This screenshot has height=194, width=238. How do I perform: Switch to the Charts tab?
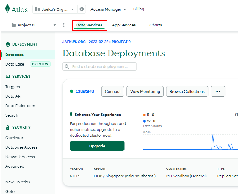(x=156, y=25)
